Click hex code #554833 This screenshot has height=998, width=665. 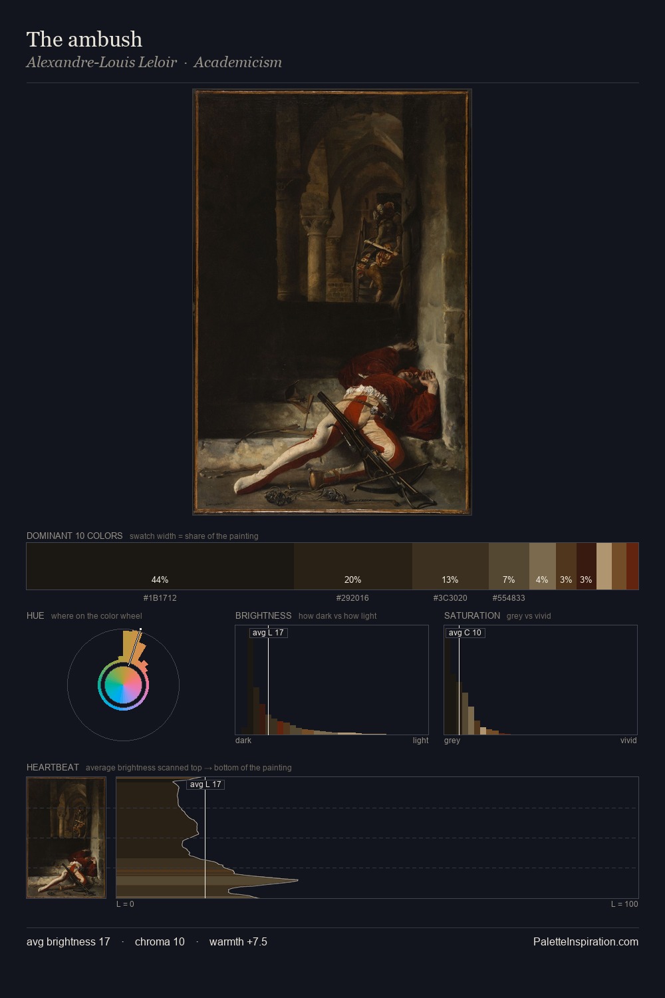click(509, 598)
